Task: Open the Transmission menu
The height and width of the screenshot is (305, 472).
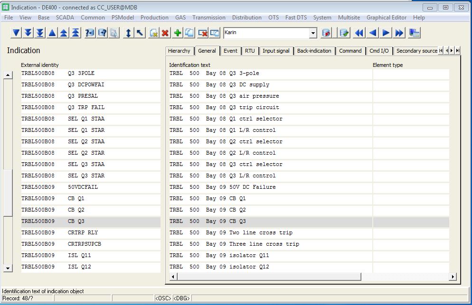Action: 209,18
